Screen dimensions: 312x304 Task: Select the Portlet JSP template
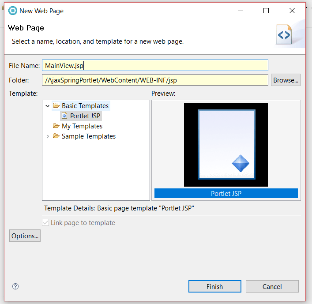click(85, 116)
